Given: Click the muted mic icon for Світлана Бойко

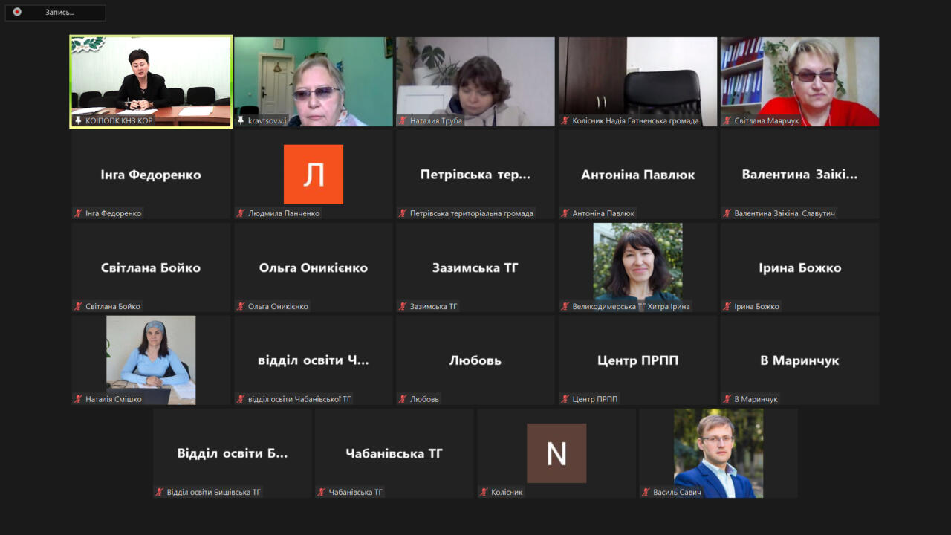Looking at the screenshot, I should 78,306.
